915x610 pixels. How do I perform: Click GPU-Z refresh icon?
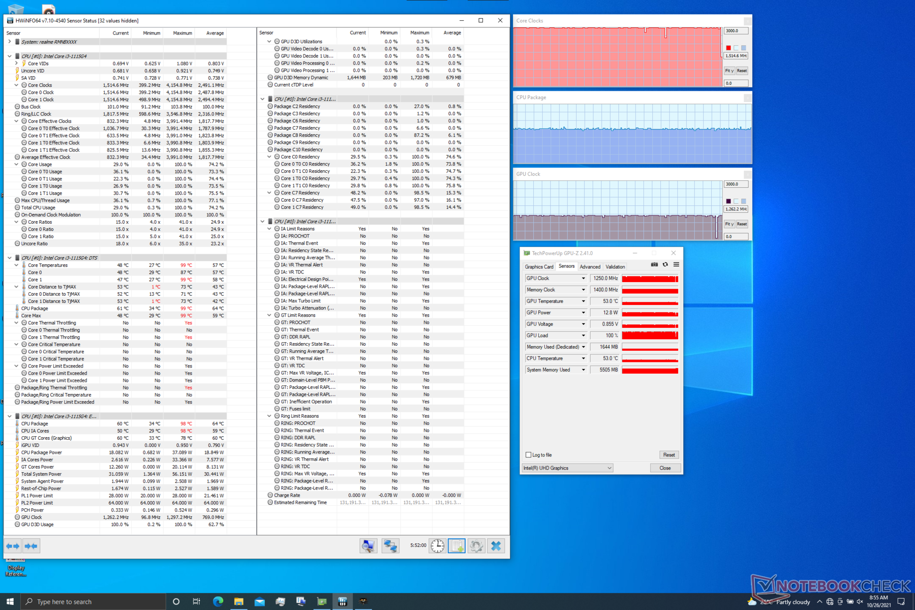(665, 264)
